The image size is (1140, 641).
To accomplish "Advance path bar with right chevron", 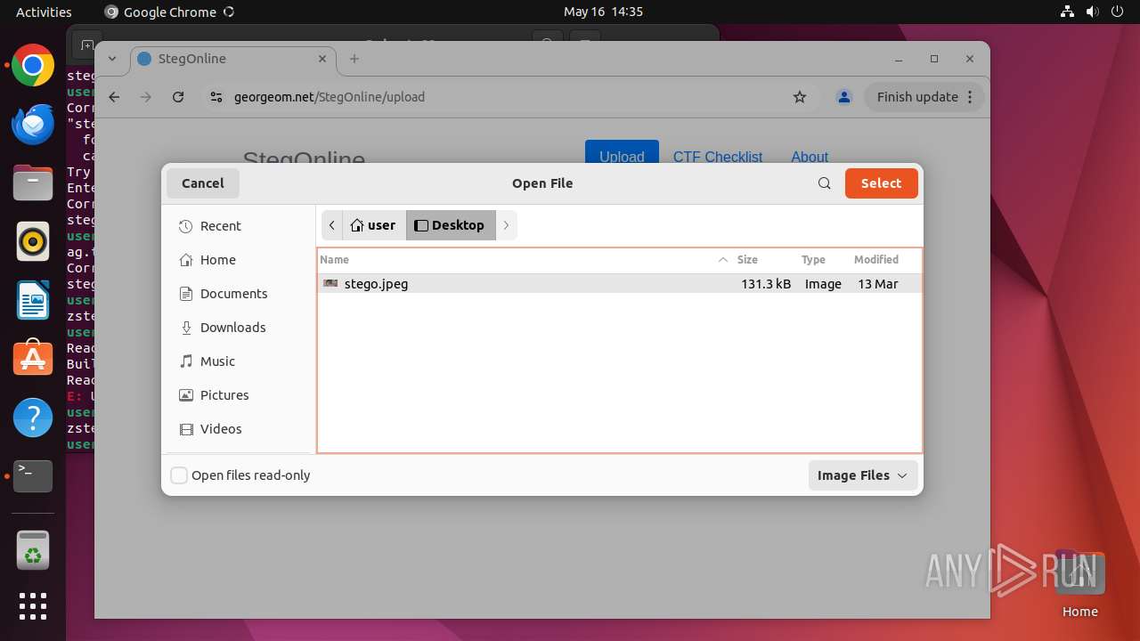I will (x=506, y=225).
